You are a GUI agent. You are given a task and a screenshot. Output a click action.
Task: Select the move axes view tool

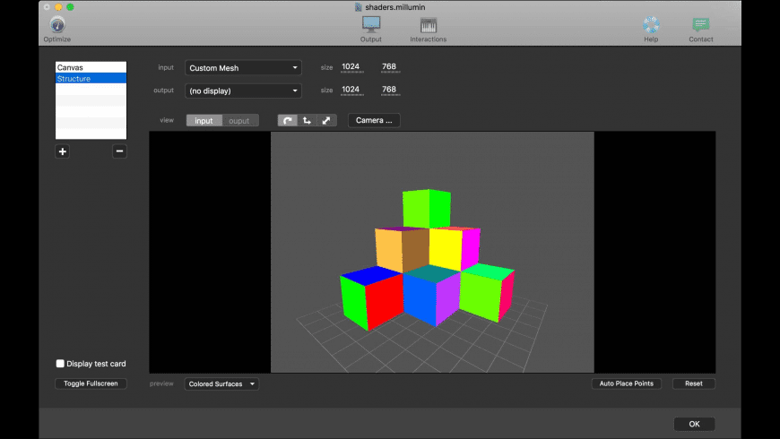(x=307, y=120)
